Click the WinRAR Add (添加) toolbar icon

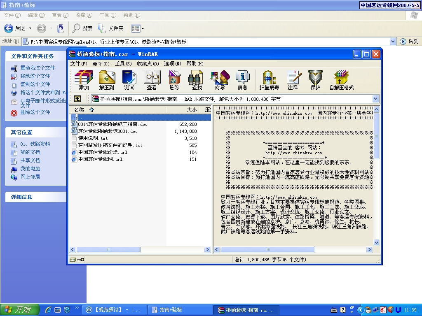(x=83, y=80)
